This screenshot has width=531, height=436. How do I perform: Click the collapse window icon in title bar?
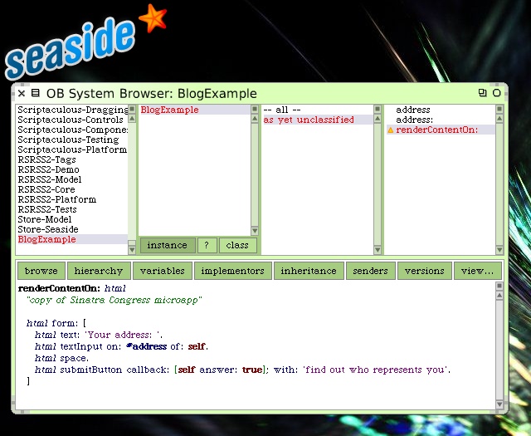482,92
